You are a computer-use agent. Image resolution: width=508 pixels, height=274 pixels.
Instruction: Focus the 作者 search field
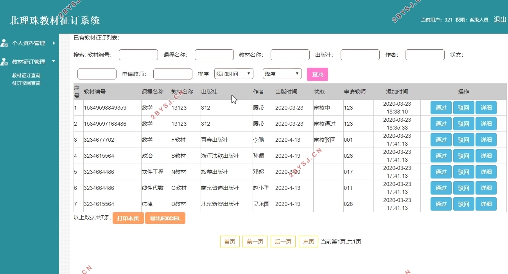pos(425,55)
